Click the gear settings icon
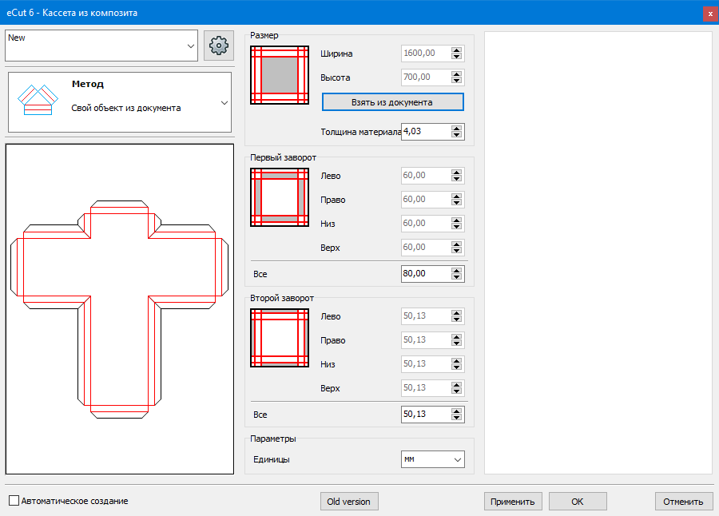This screenshot has width=719, height=516. (x=219, y=46)
